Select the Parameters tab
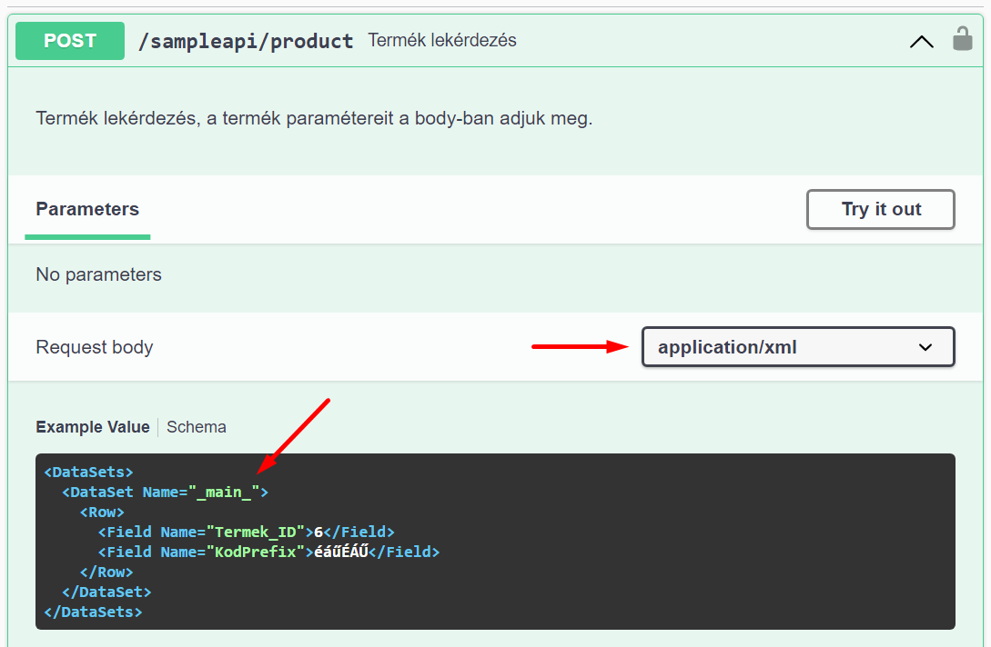This screenshot has height=647, width=991. click(x=87, y=209)
